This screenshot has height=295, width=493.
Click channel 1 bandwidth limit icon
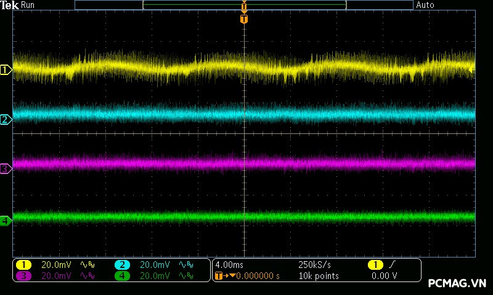[89, 265]
